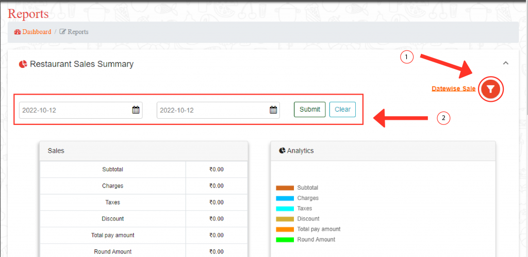Toggle the Discount legend swatch

[x=285, y=219]
